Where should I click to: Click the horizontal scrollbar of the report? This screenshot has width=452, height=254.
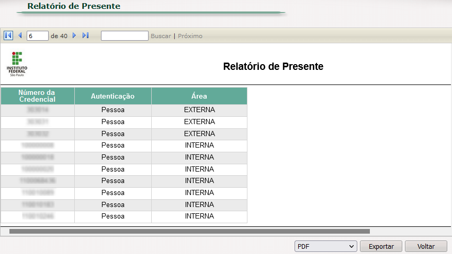[189, 231]
